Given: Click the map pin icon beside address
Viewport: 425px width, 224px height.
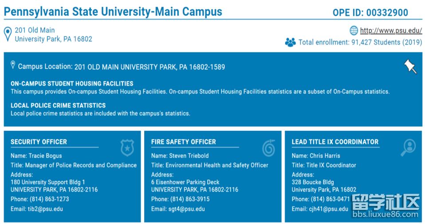Looking at the screenshot, I should coord(8,35).
